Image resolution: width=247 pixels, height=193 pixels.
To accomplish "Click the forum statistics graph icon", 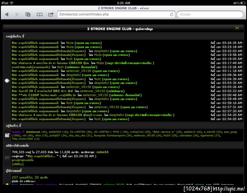I will pos(7,158).
